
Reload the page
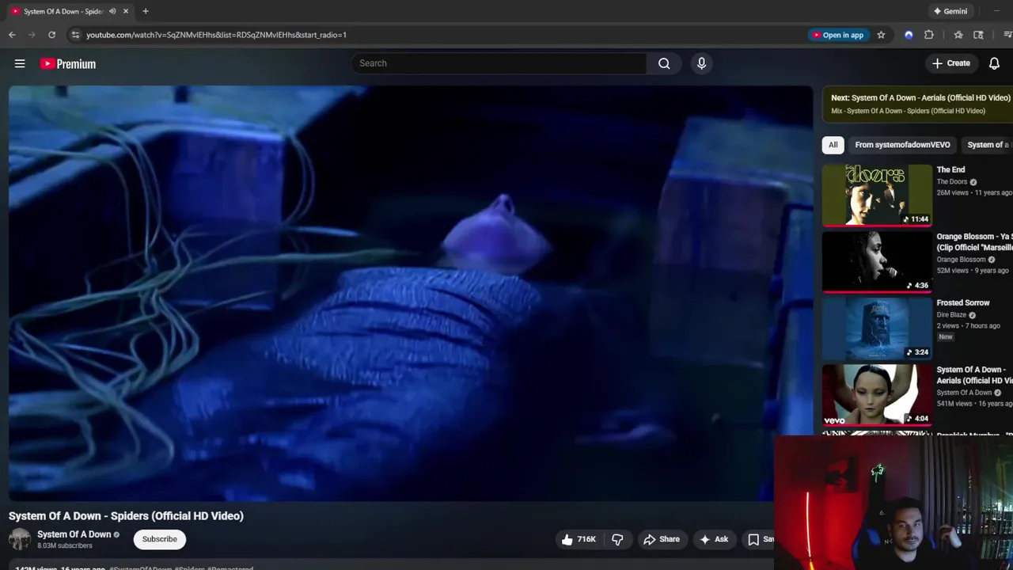[x=51, y=35]
